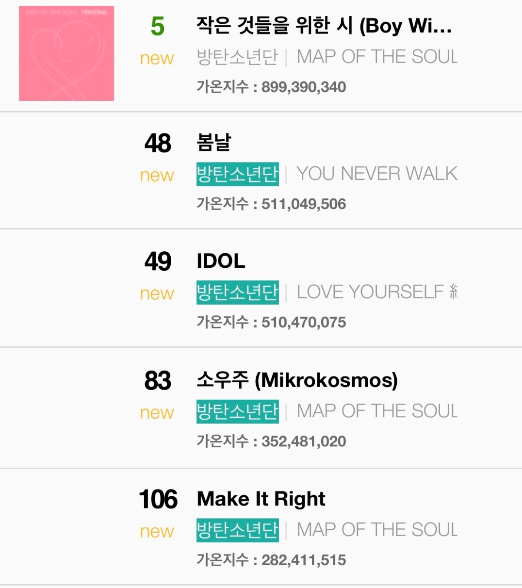Open the YOU NEVER WALK album link
The height and width of the screenshot is (588, 522).
377,174
